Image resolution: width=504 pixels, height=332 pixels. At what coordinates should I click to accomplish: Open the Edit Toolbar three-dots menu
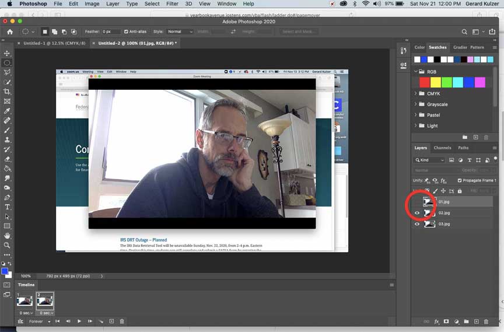tap(7, 254)
